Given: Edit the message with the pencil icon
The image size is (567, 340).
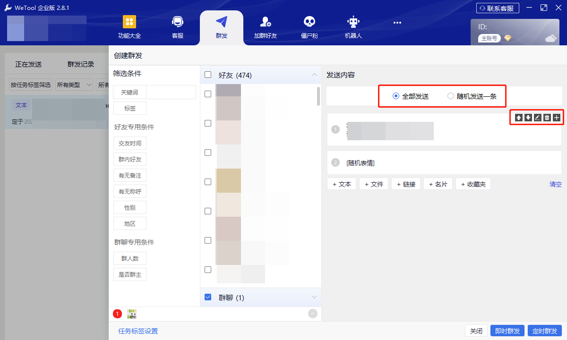Looking at the screenshot, I should pyautogui.click(x=537, y=118).
